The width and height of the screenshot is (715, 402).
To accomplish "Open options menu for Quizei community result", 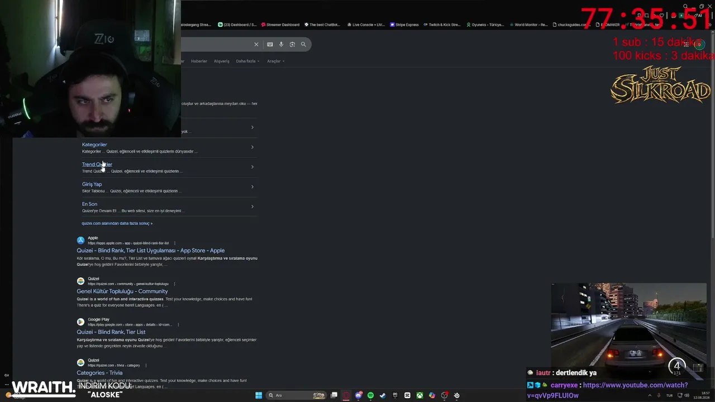I will pos(175,284).
